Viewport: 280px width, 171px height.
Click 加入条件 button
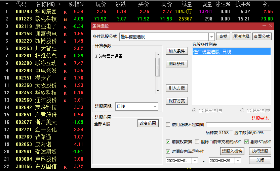177,51
